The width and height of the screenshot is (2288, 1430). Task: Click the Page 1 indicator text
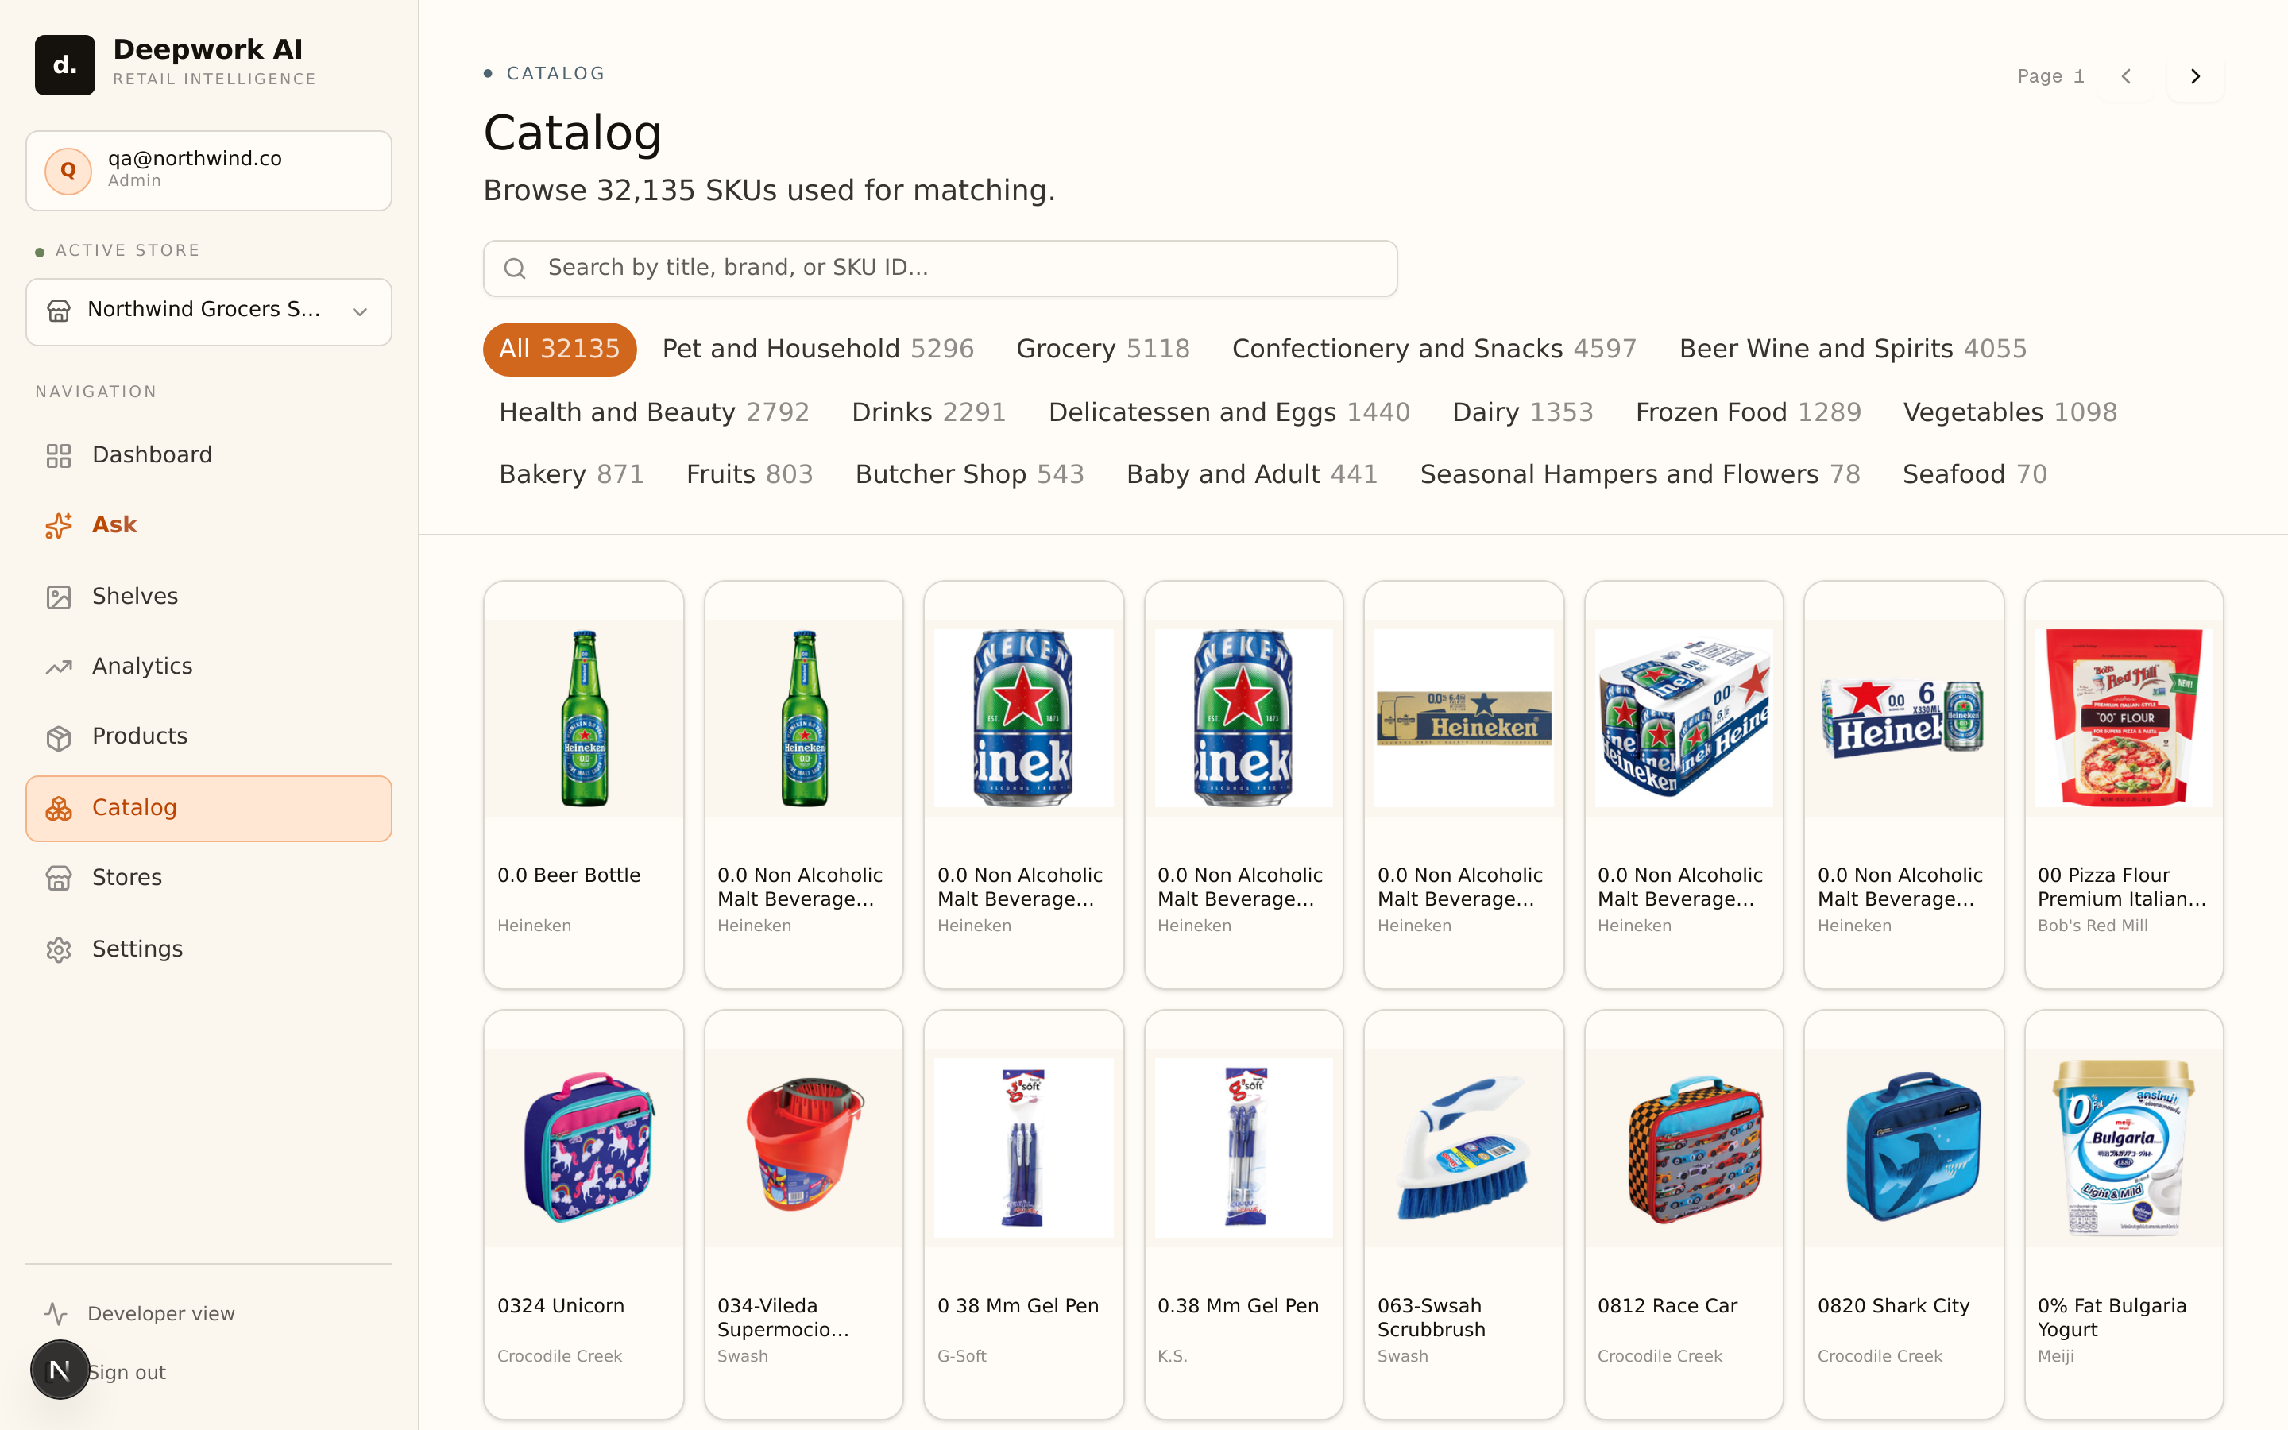(2050, 76)
